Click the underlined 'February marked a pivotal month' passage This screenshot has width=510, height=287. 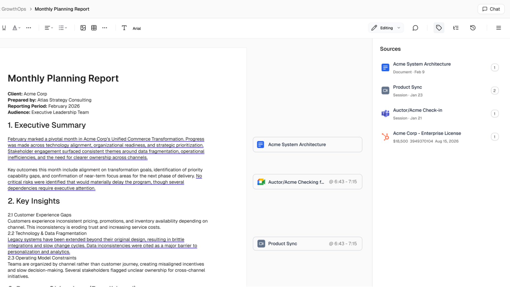[106, 148]
